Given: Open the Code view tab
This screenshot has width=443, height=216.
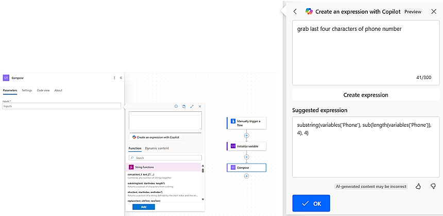Looking at the screenshot, I should click(x=43, y=90).
